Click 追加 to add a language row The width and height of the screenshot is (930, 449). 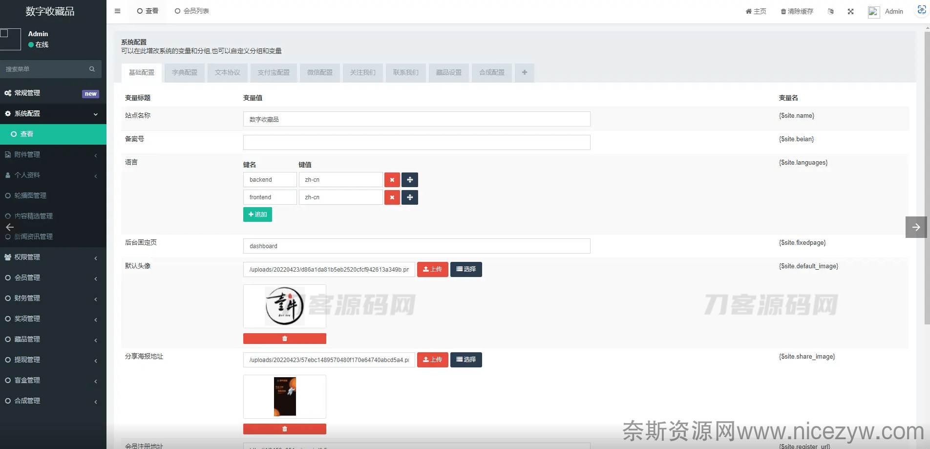pyautogui.click(x=257, y=214)
